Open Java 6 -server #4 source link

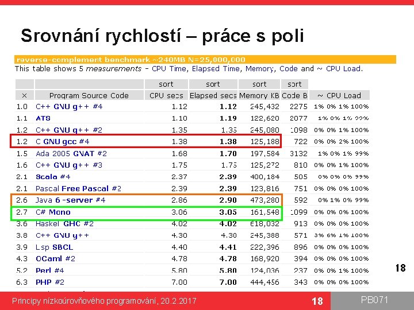71,200
